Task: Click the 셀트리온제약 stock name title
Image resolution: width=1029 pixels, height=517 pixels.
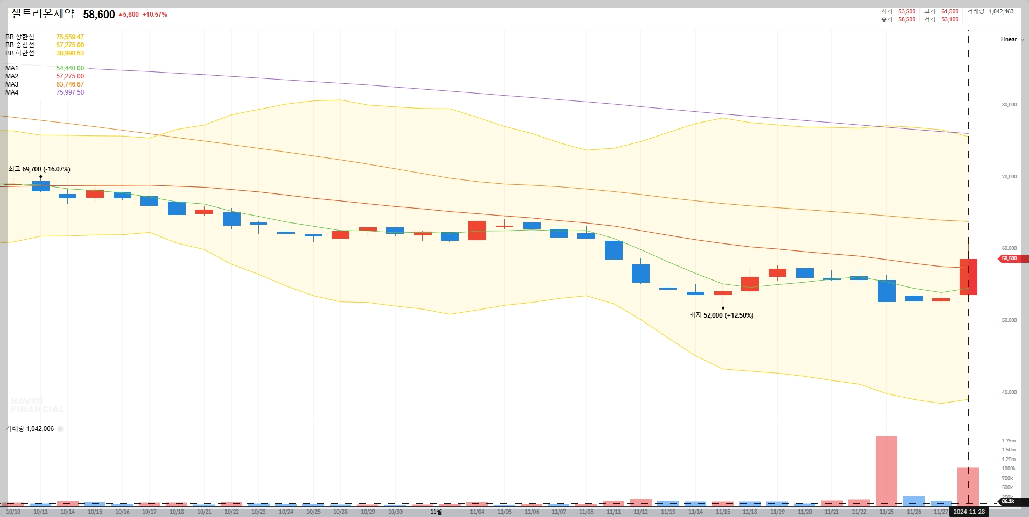Action: tap(43, 13)
